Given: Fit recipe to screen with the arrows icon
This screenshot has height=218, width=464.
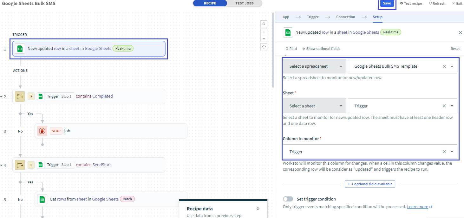Looking at the screenshot, I should tap(264, 47).
